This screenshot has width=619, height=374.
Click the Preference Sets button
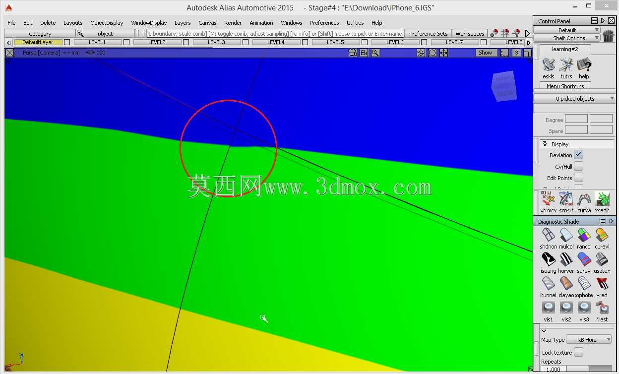coord(428,34)
